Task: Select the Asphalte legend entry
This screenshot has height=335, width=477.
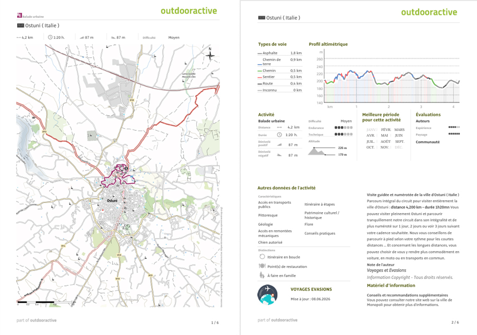Action: 280,53
